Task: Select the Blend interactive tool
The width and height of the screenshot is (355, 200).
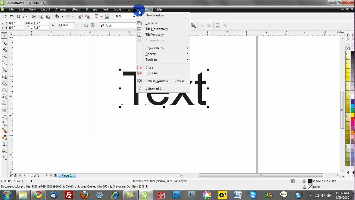Action: coord(4,131)
